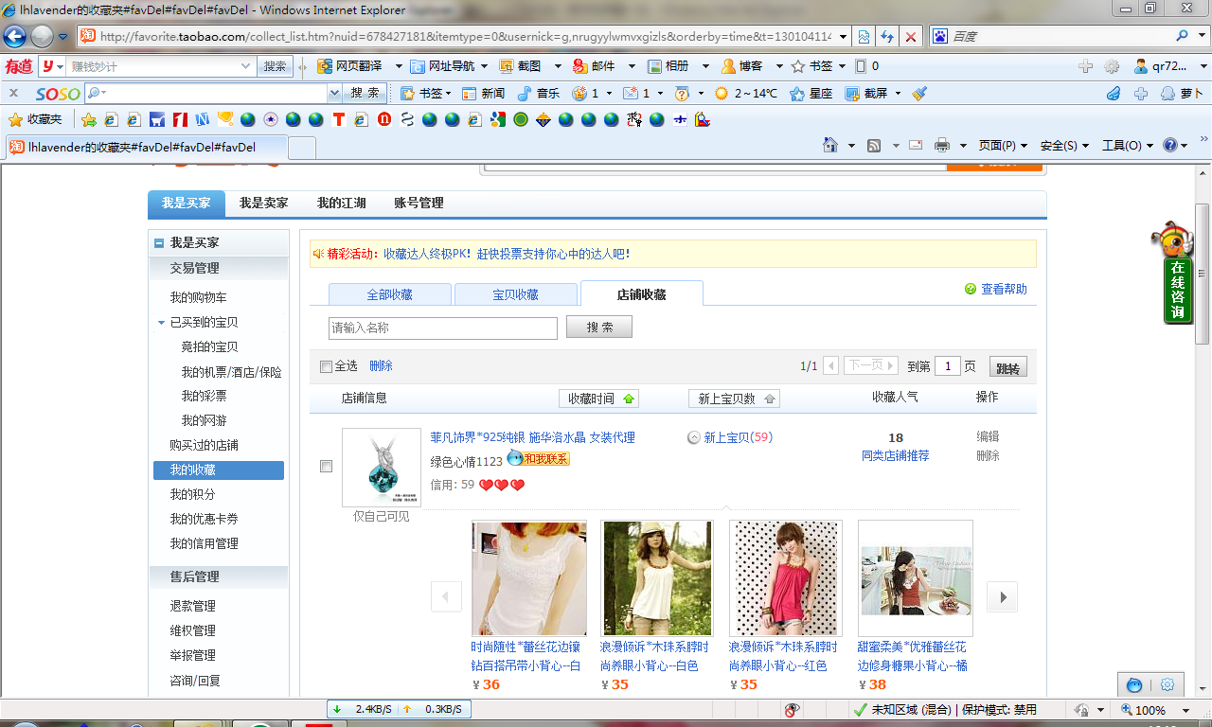Open the 页面(P) dropdown menu

coord(1004,145)
